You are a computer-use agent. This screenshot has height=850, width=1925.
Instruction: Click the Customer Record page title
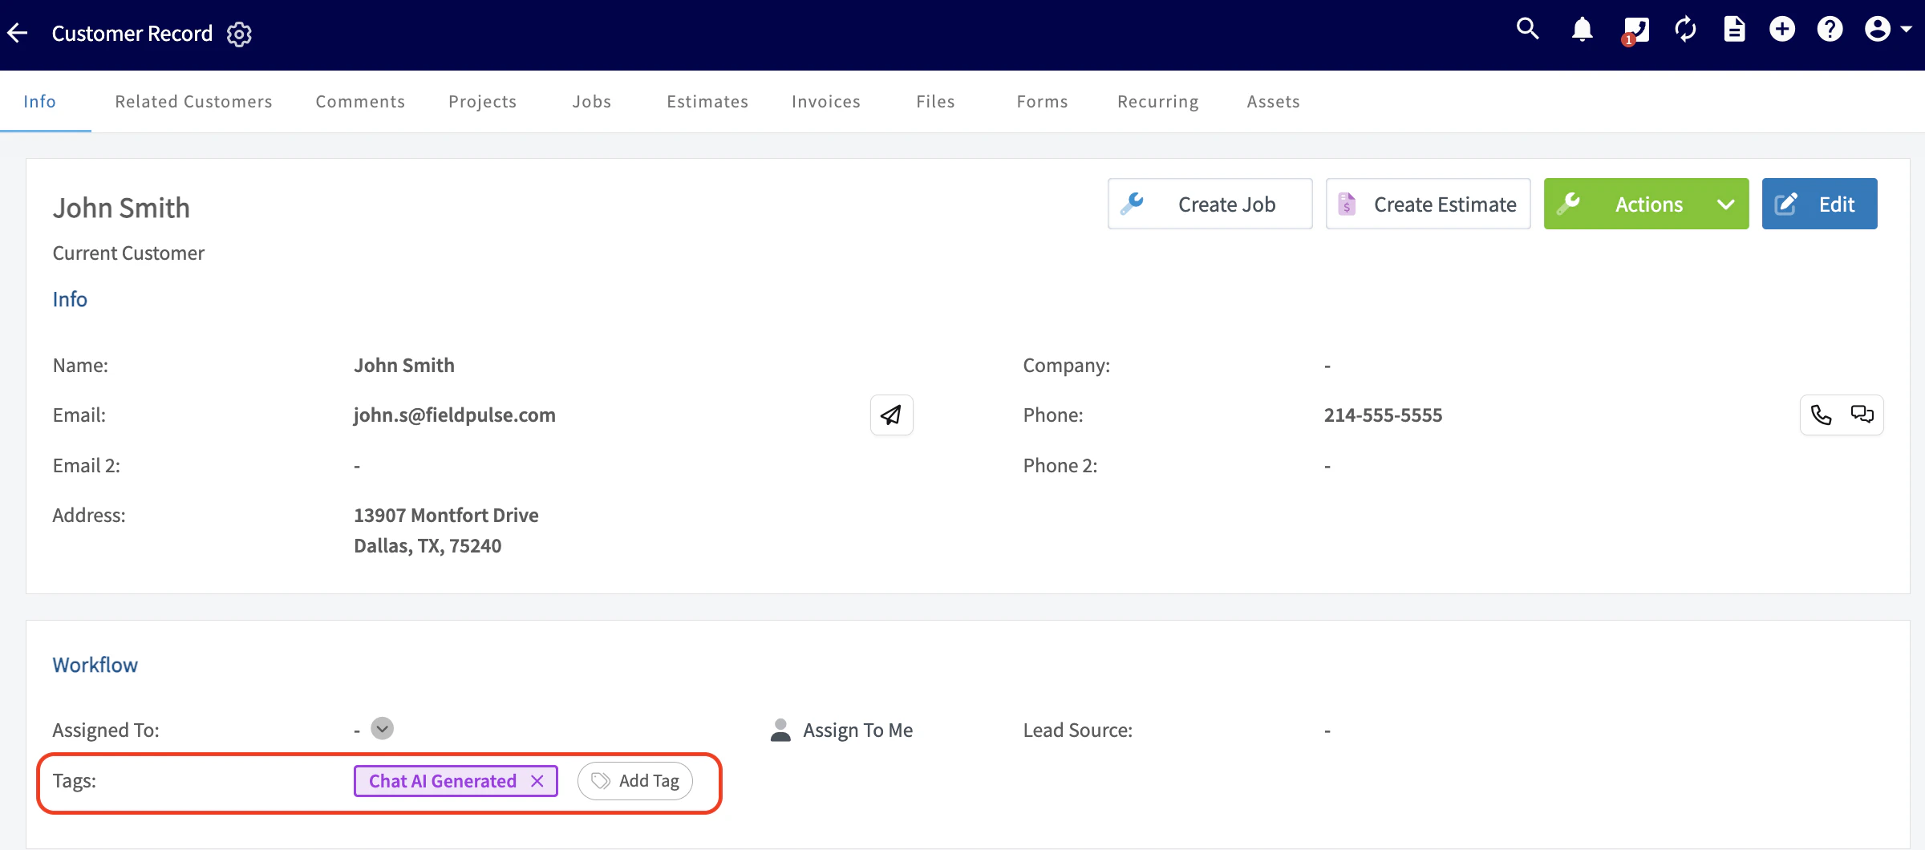132,34
